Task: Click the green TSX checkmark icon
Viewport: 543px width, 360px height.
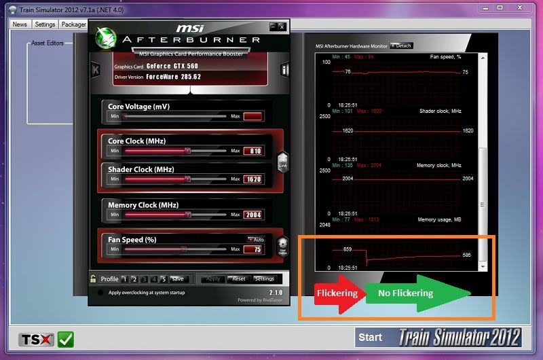Action: pyautogui.click(x=66, y=338)
